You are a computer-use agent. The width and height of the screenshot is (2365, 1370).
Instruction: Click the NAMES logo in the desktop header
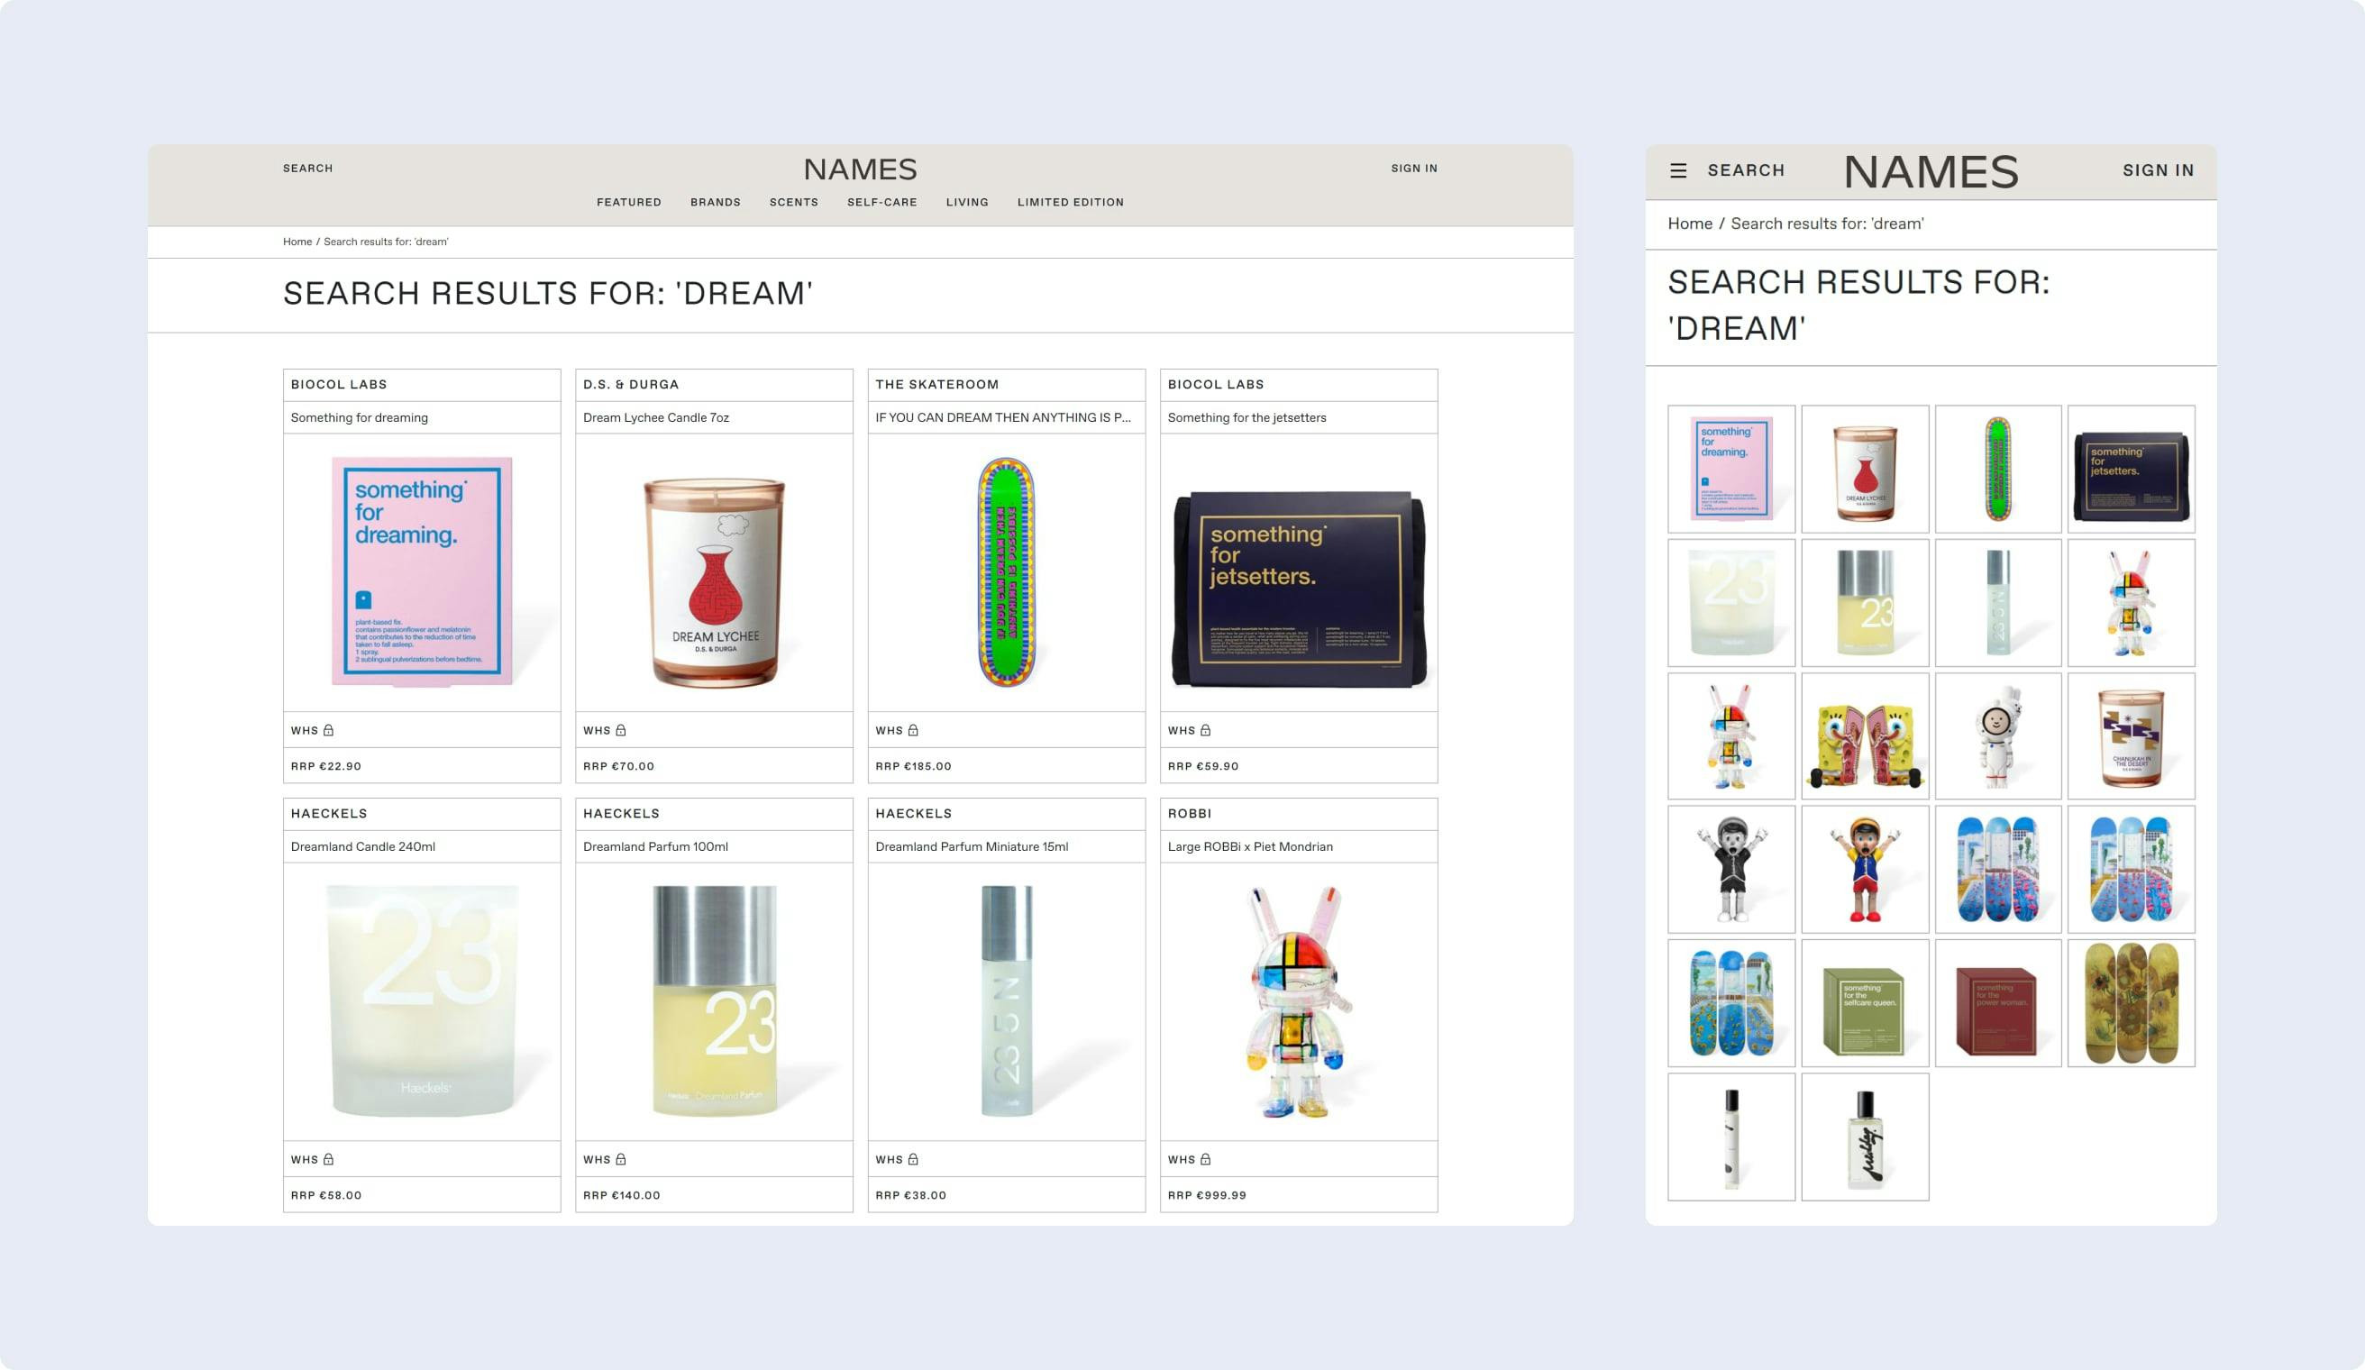(x=860, y=169)
